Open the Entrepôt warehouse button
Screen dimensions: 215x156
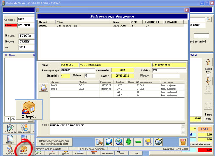pos(24,150)
